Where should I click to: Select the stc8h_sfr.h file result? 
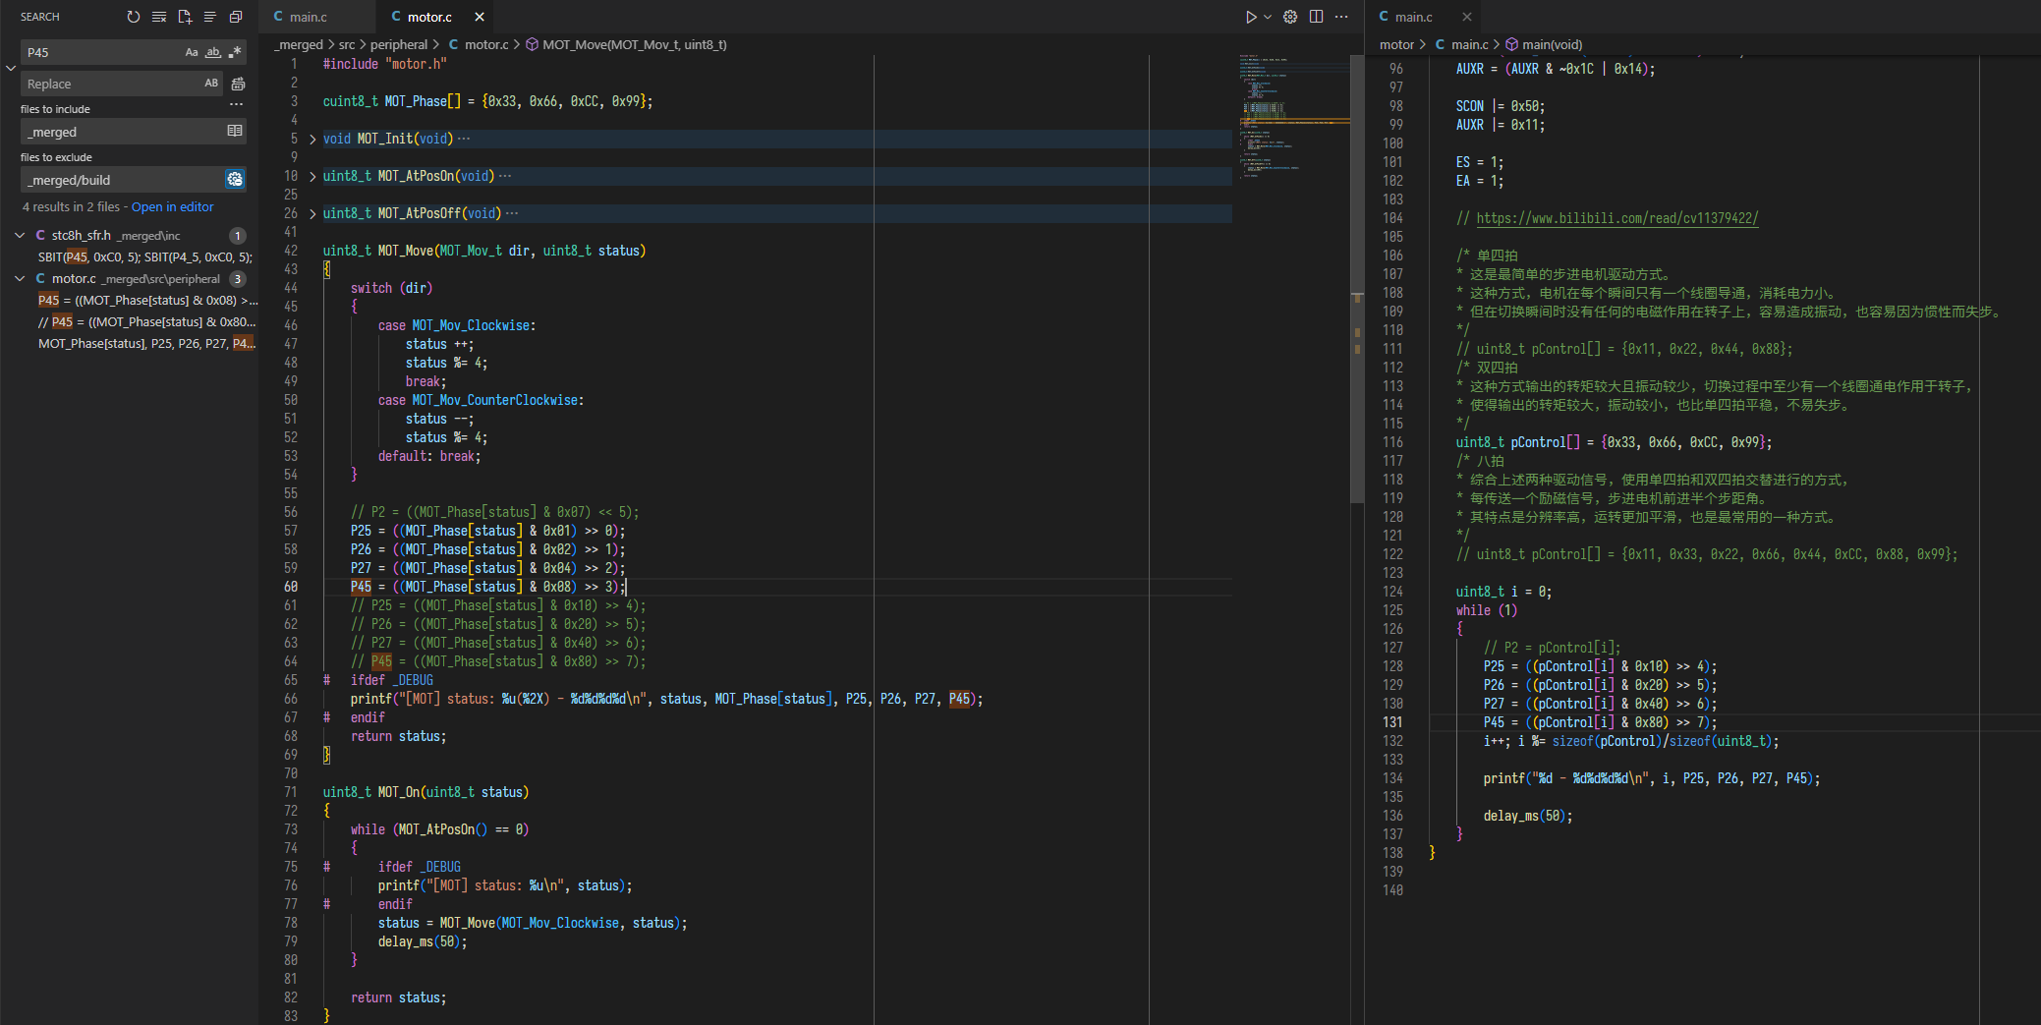(x=130, y=235)
